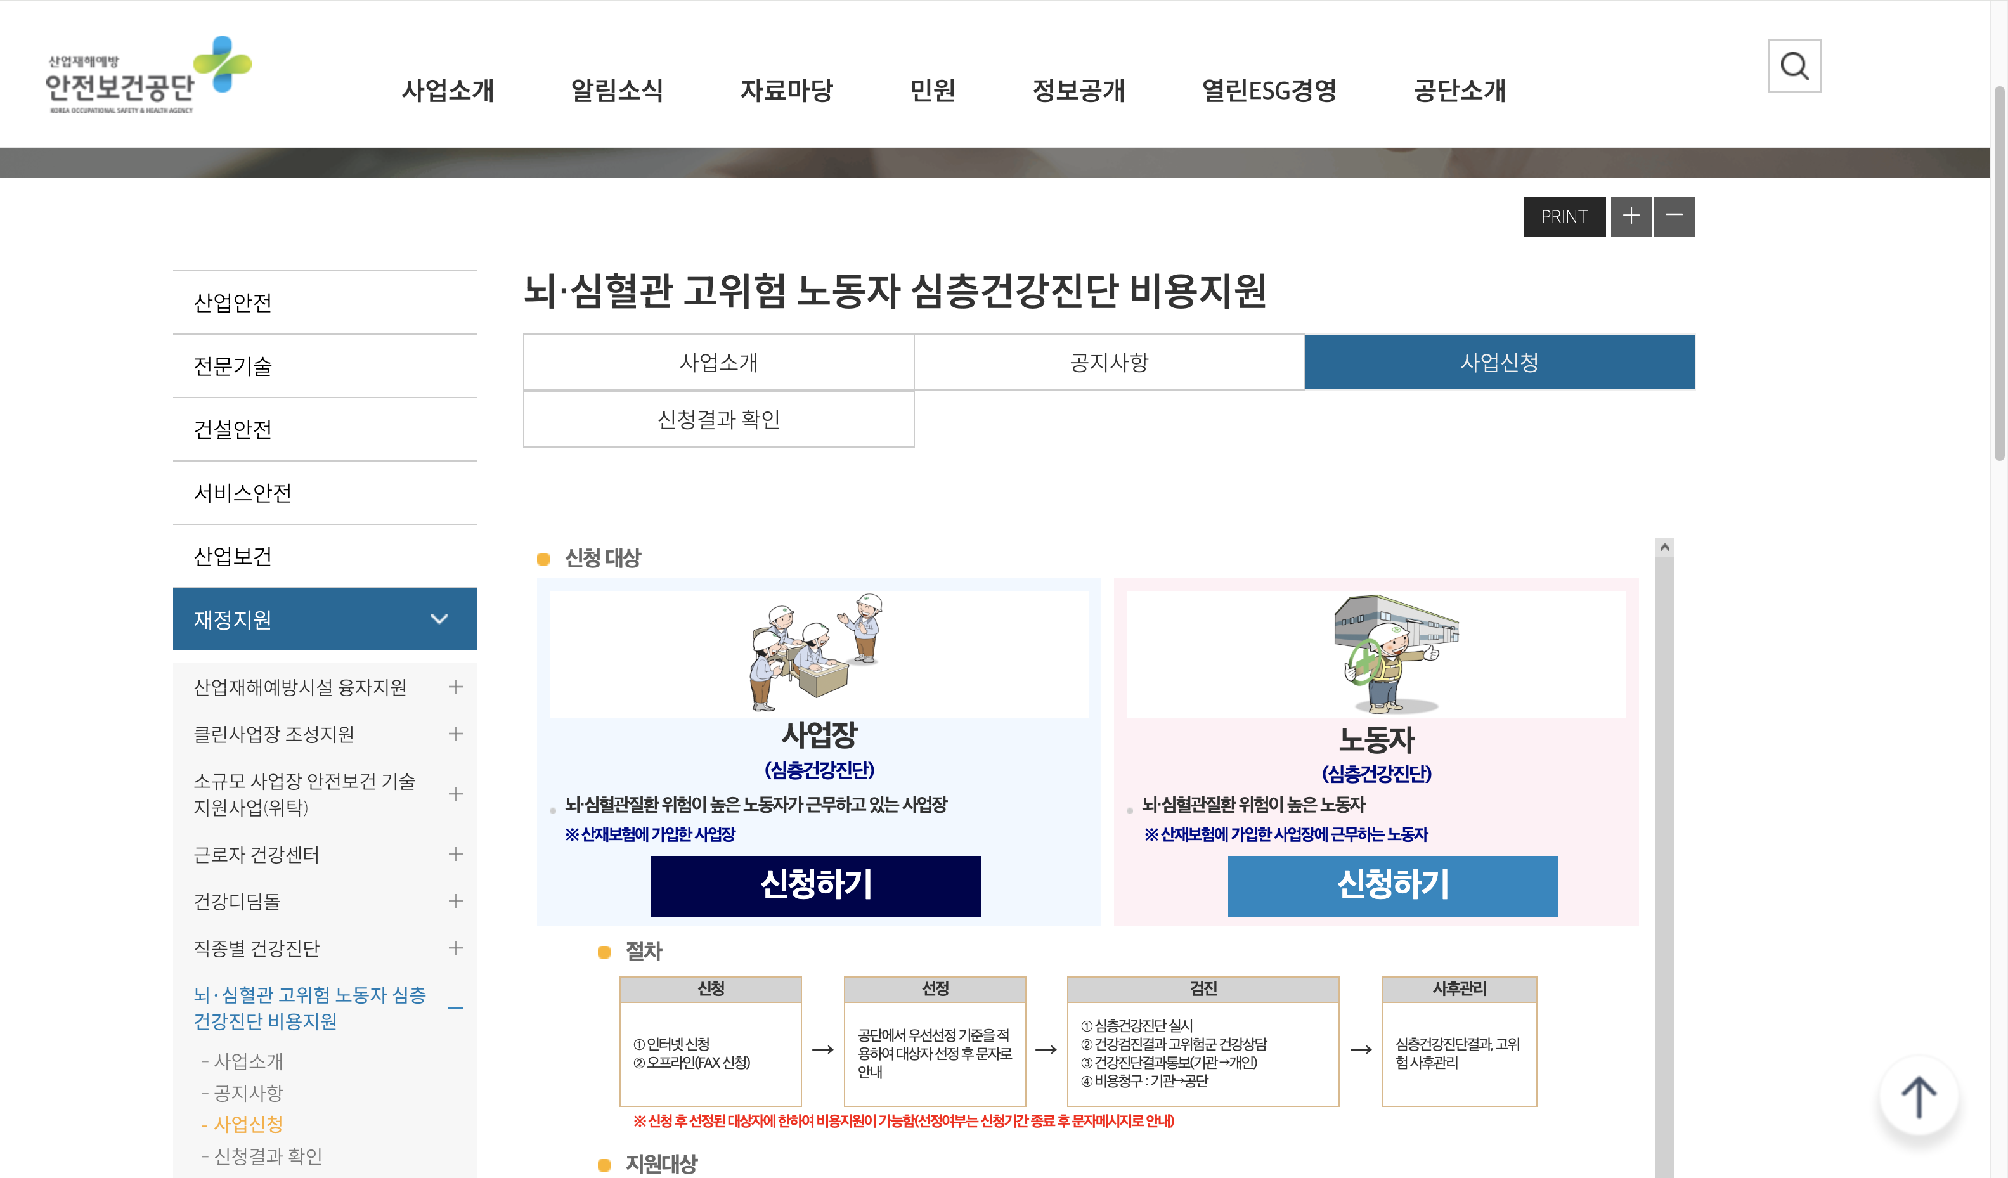Screen dimensions: 2008x1178
Task: Click the search magnifier icon
Action: (1794, 66)
